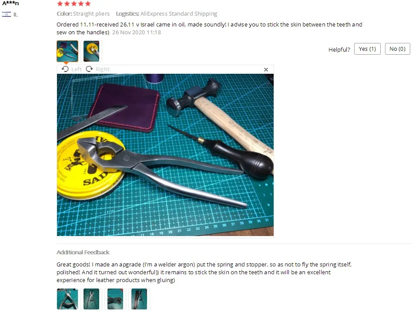Select first review thumbnail with pliers and tools
The height and width of the screenshot is (312, 412).
67,51
